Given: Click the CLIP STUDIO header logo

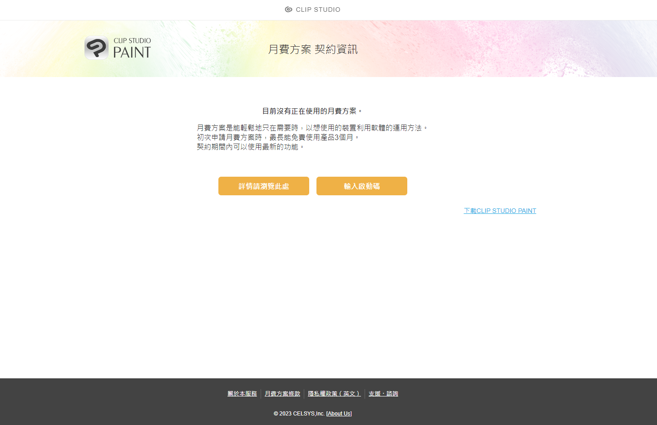Looking at the screenshot, I should pyautogui.click(x=312, y=10).
